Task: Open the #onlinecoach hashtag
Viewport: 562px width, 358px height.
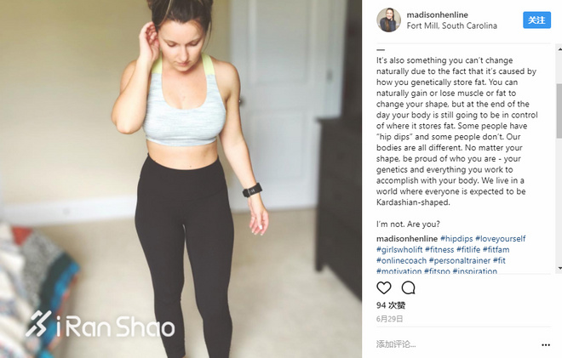Action: 401,260
